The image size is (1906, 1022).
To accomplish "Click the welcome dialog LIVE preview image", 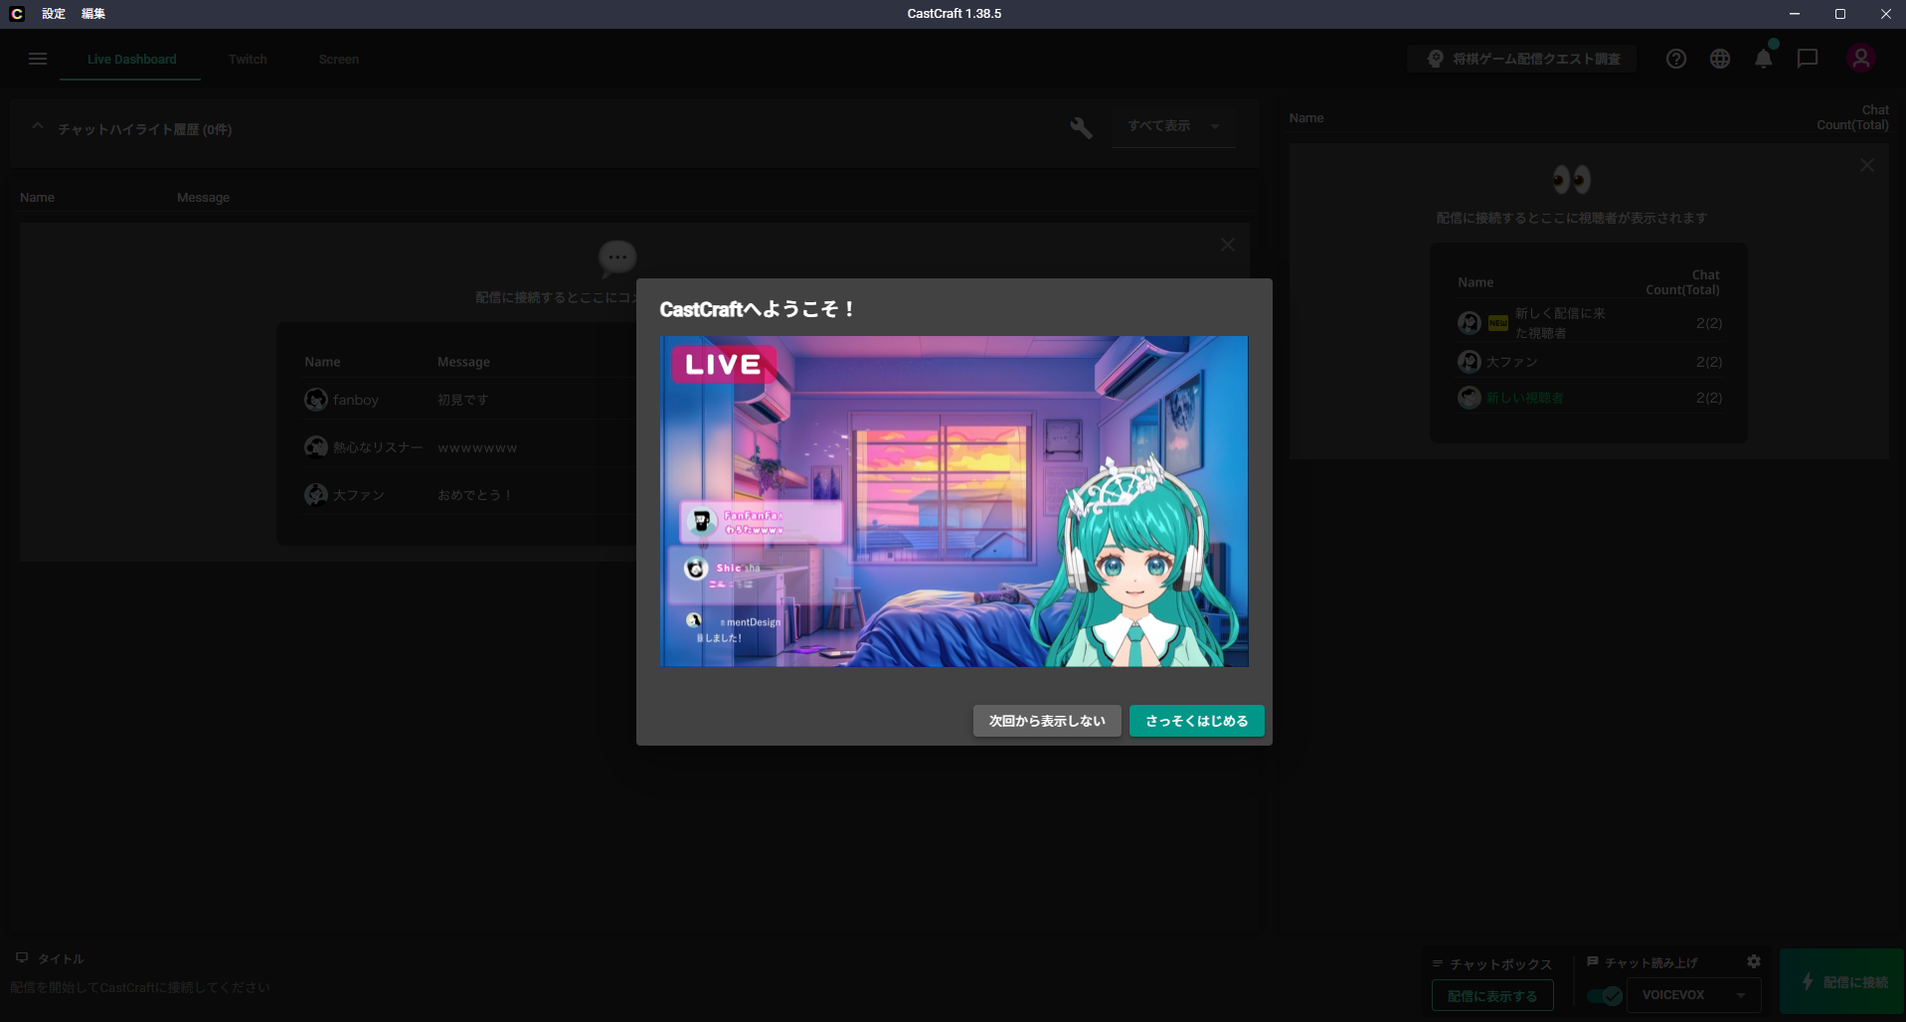I will click(x=953, y=501).
